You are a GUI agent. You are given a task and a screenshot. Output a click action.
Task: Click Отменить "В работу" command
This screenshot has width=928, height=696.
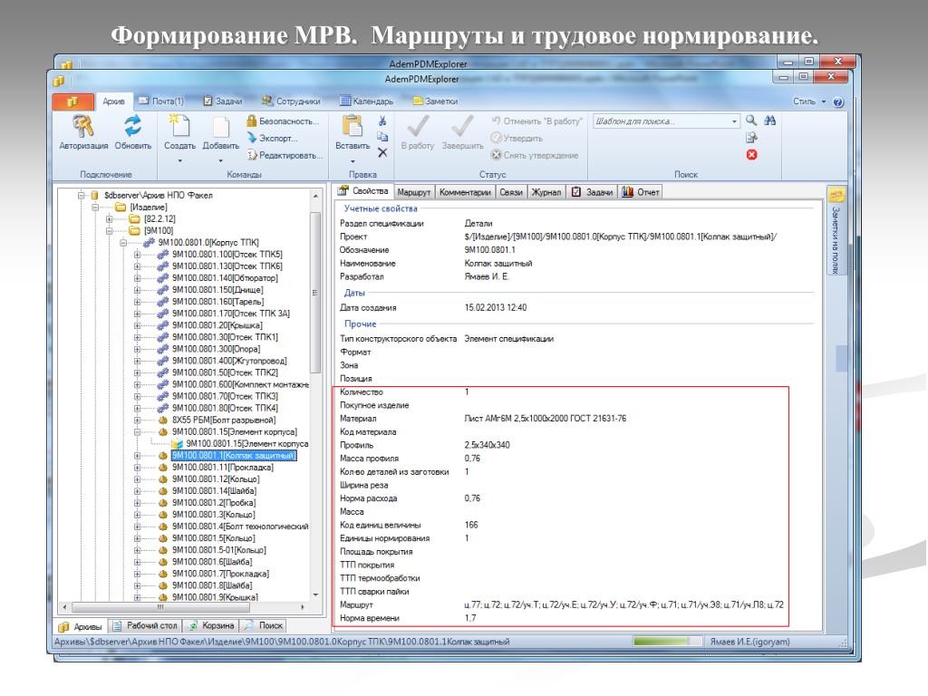point(536,121)
